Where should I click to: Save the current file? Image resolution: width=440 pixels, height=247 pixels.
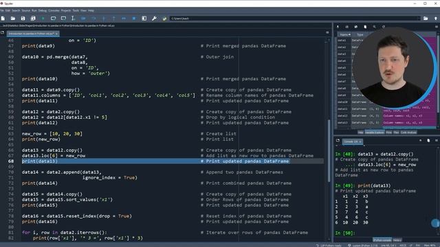[23, 19]
